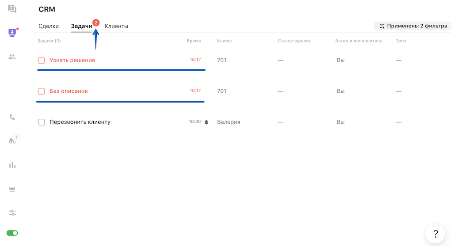Switch to the 'Сделки' tab
The image size is (451, 246).
point(49,26)
